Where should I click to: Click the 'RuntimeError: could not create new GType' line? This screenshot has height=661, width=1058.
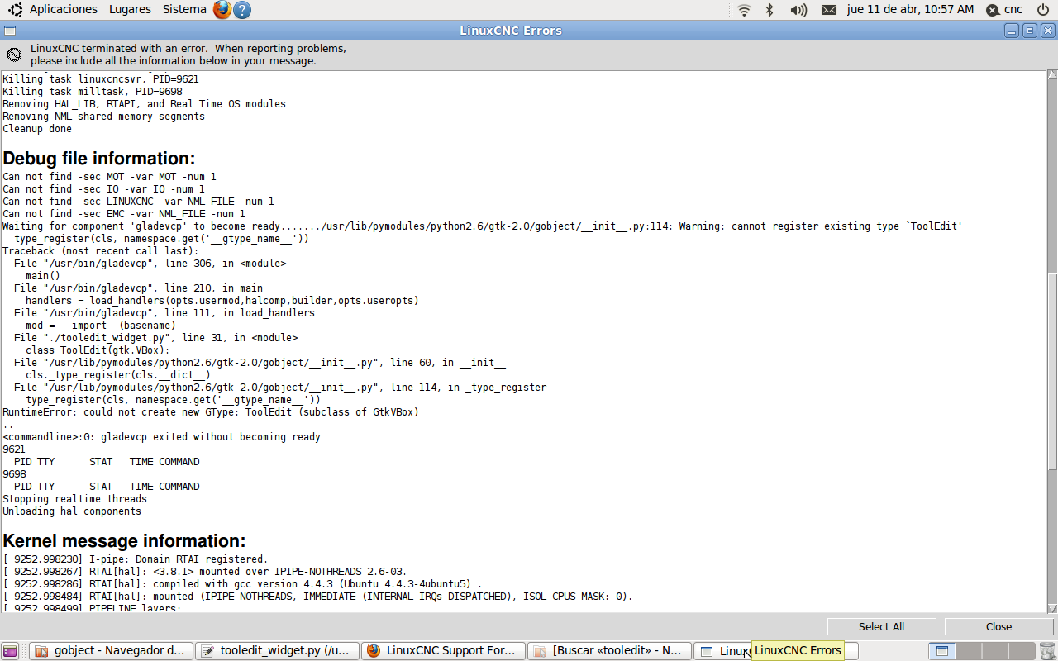[211, 412]
